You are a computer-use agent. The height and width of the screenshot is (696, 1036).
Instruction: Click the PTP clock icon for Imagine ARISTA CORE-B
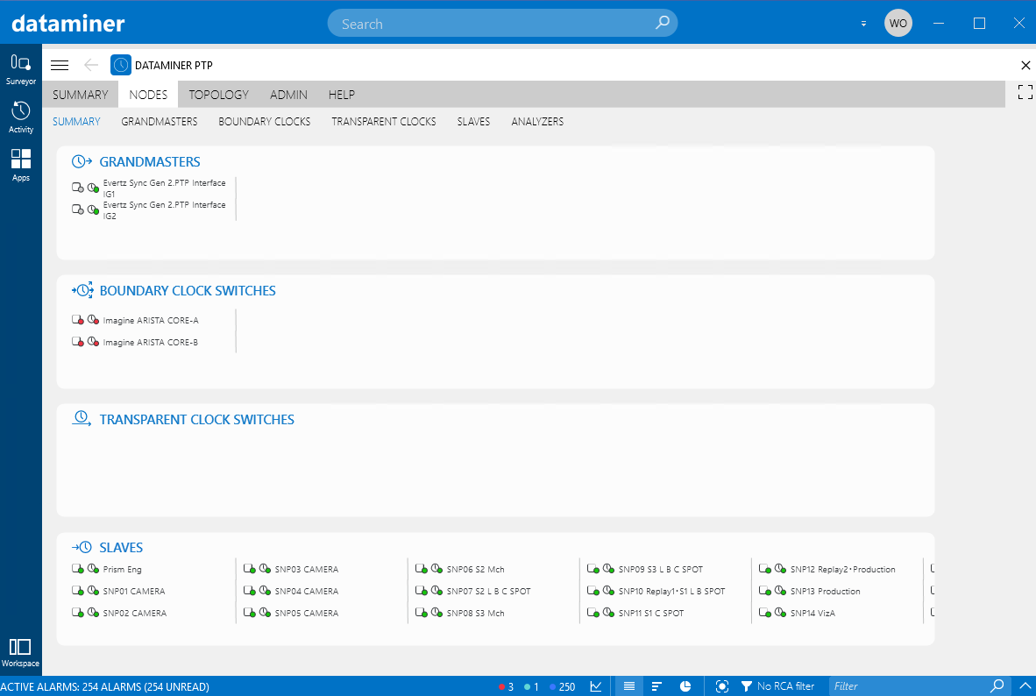click(93, 342)
